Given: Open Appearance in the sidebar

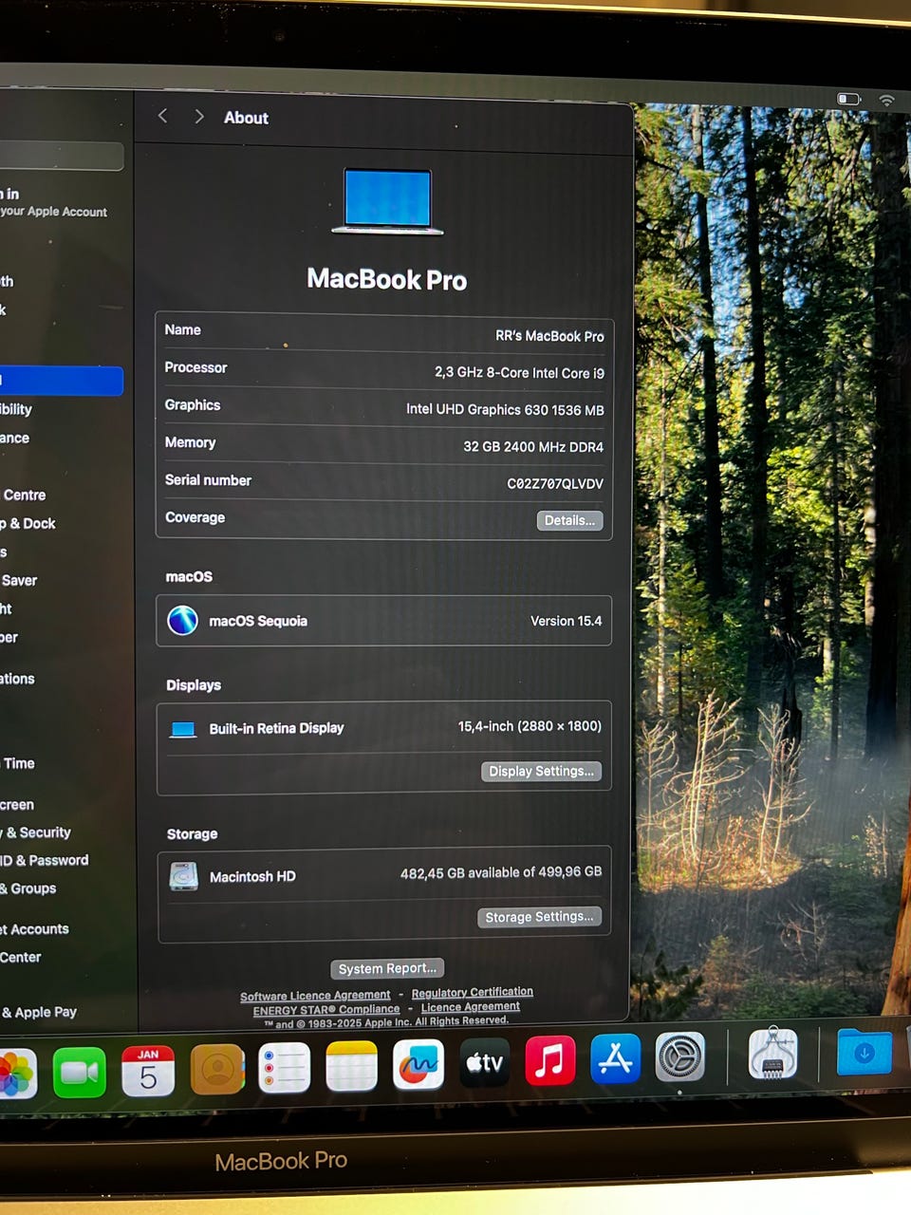Looking at the screenshot, I should (14, 438).
